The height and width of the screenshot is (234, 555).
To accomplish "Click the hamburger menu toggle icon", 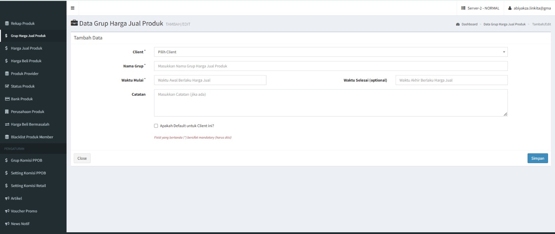I will click(72, 8).
